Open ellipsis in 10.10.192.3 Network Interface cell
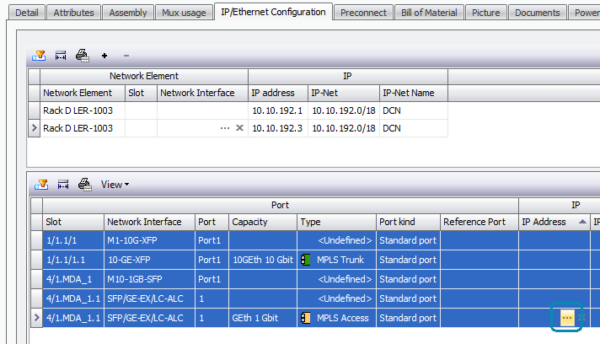 point(225,128)
